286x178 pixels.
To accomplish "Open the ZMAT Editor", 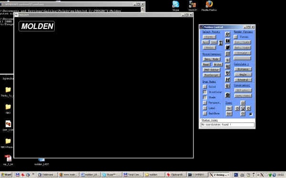I will [211, 70].
